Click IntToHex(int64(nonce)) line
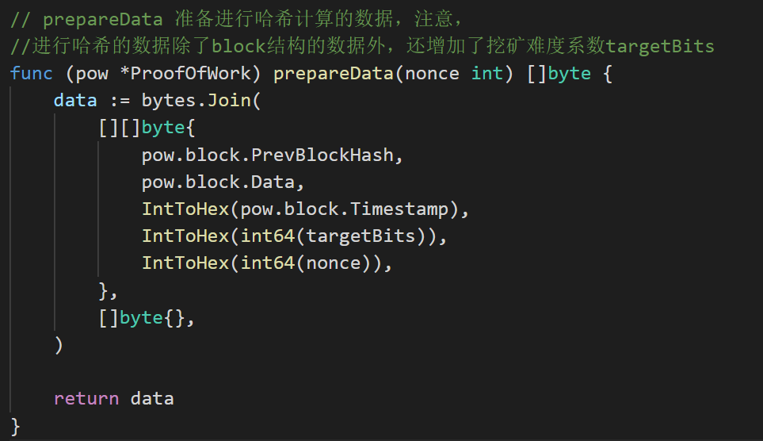 point(267,263)
